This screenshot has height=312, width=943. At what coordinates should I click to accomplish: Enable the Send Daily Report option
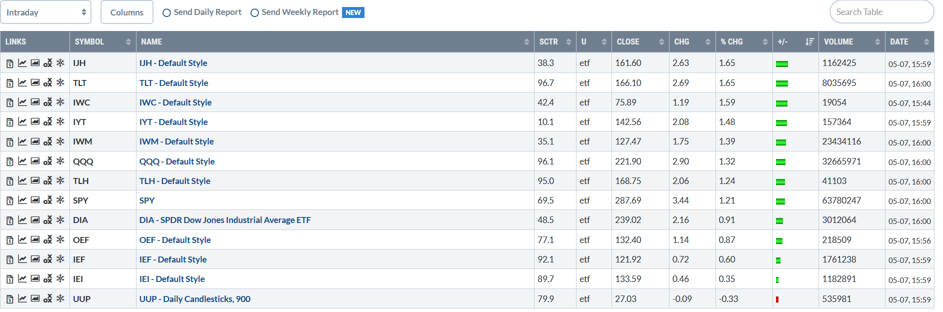point(202,12)
